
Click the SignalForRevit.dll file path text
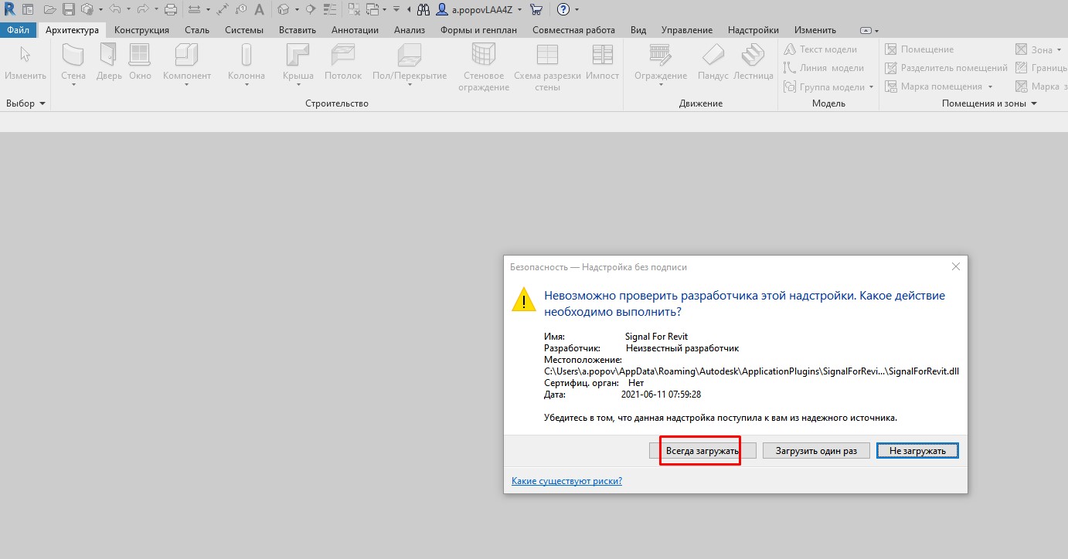751,371
